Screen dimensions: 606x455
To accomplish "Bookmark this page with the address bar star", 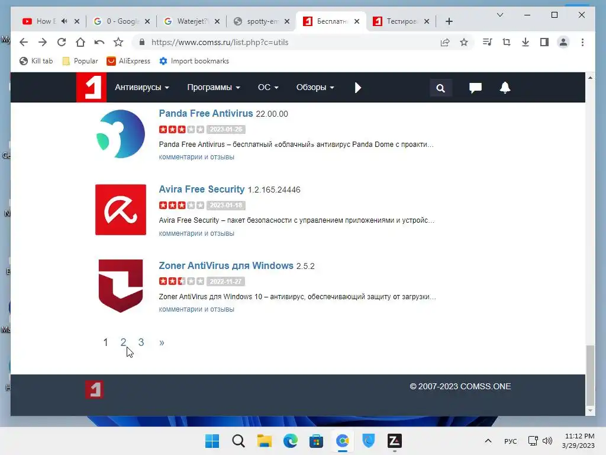I will coord(464,42).
